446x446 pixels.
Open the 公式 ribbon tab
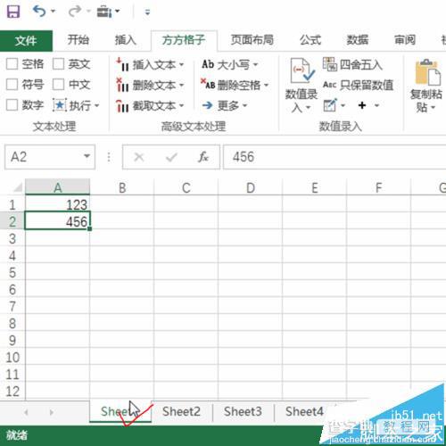(x=310, y=40)
